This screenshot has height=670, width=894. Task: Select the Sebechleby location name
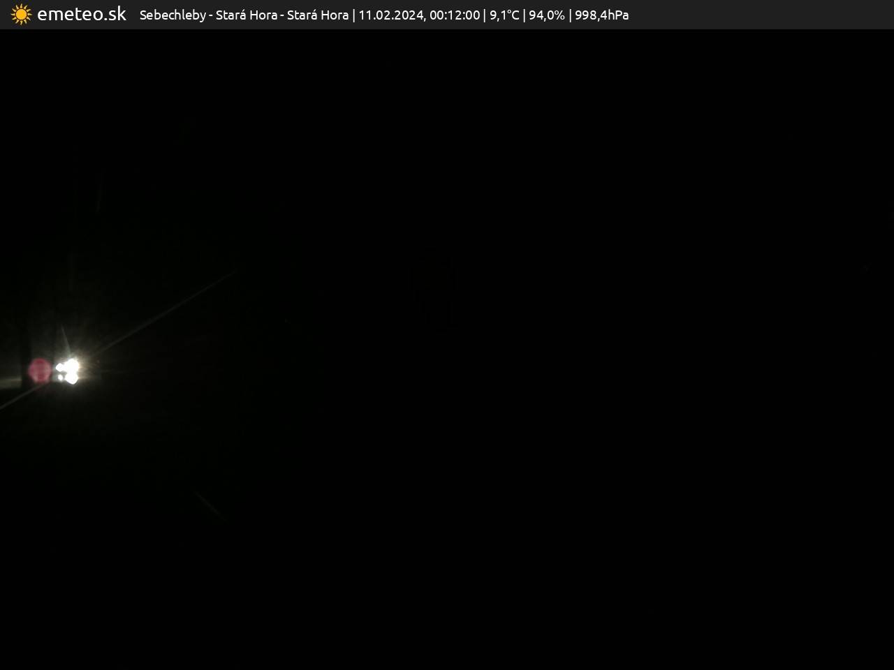173,15
